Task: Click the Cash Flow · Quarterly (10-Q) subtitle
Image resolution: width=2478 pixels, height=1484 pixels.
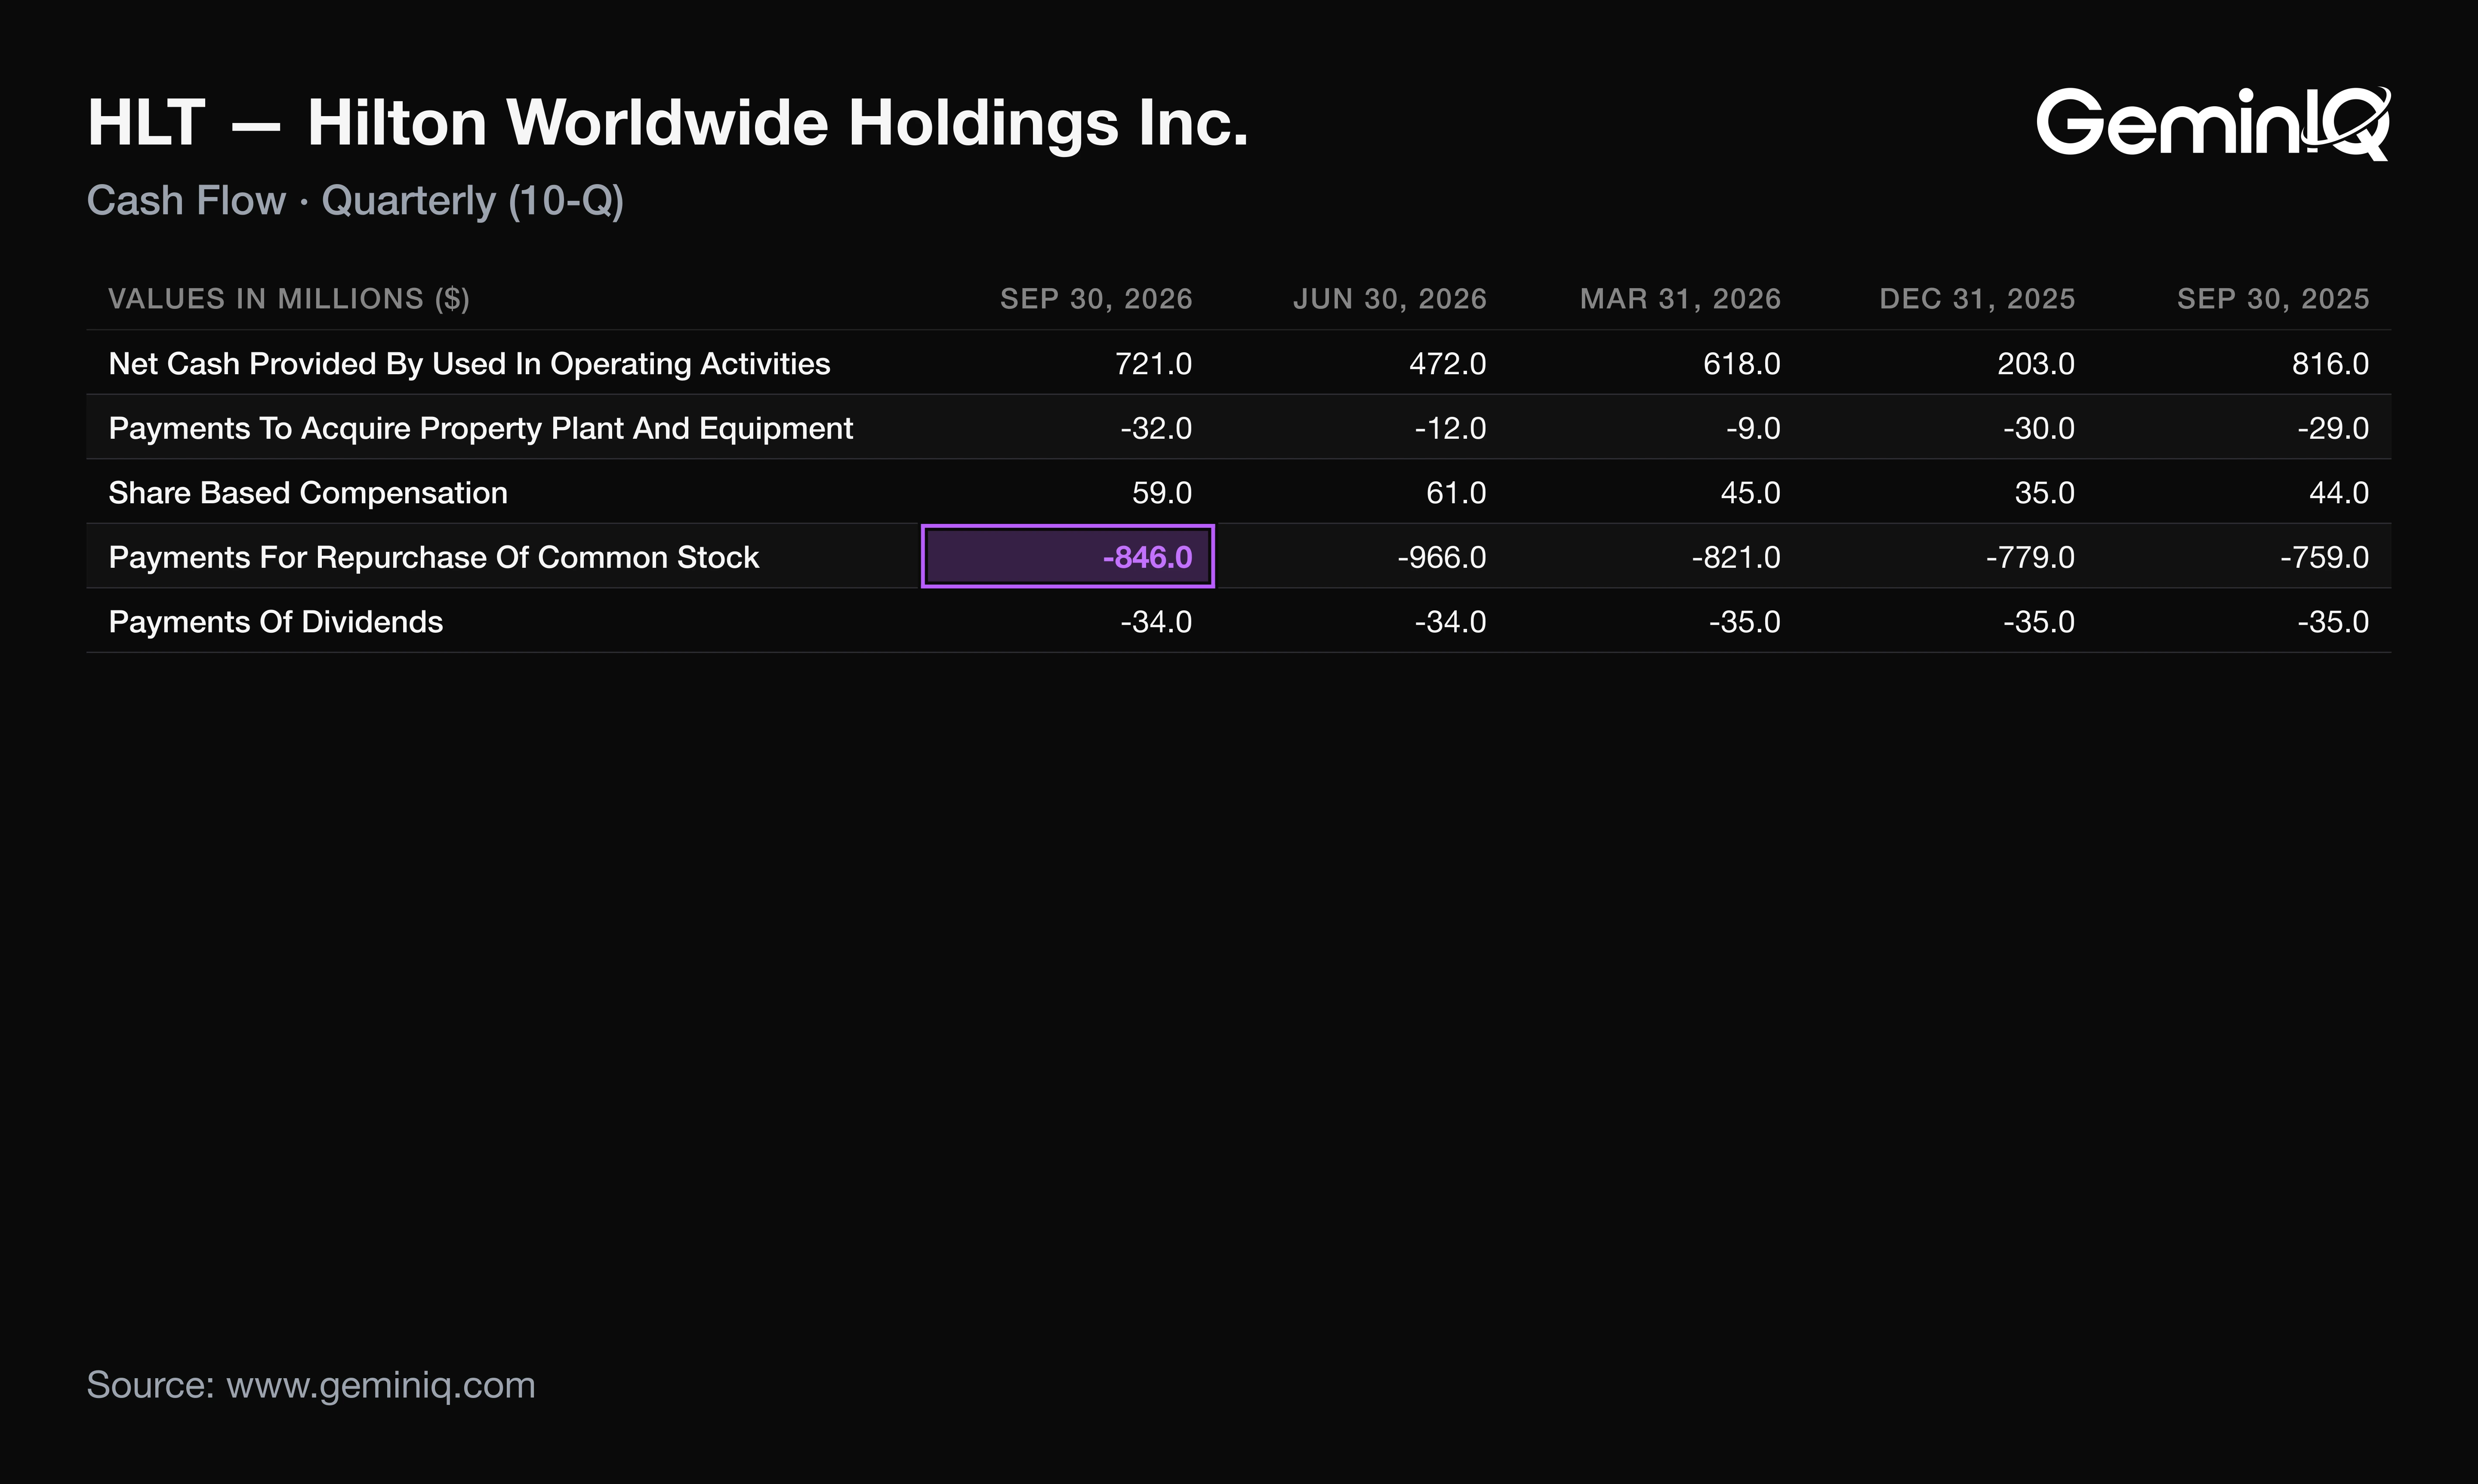Action: [x=355, y=201]
